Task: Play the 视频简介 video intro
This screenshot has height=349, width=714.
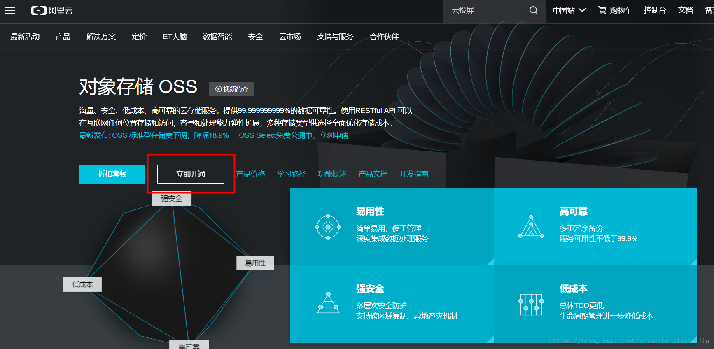Action: point(232,89)
